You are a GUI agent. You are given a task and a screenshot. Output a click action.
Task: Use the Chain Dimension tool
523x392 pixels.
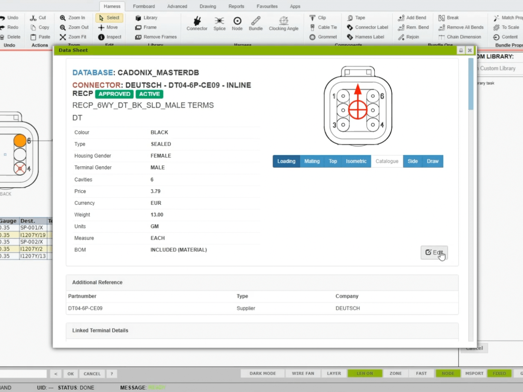click(460, 37)
